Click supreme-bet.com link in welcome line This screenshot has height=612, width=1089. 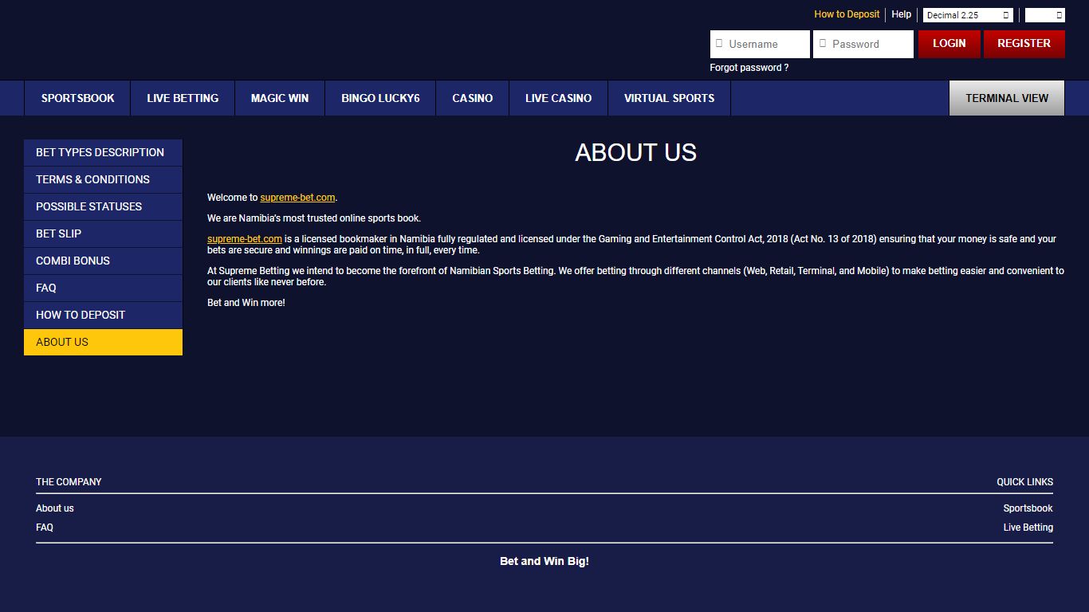(297, 198)
